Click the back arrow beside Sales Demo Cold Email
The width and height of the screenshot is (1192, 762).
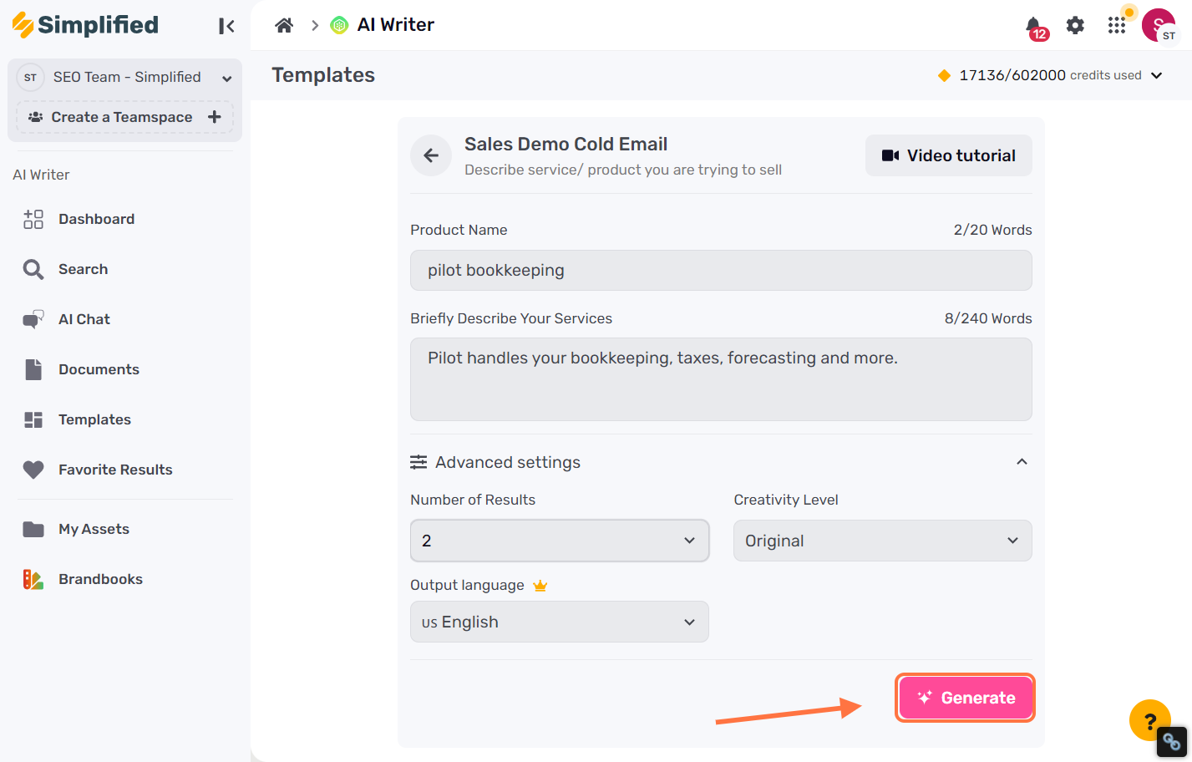tap(431, 155)
